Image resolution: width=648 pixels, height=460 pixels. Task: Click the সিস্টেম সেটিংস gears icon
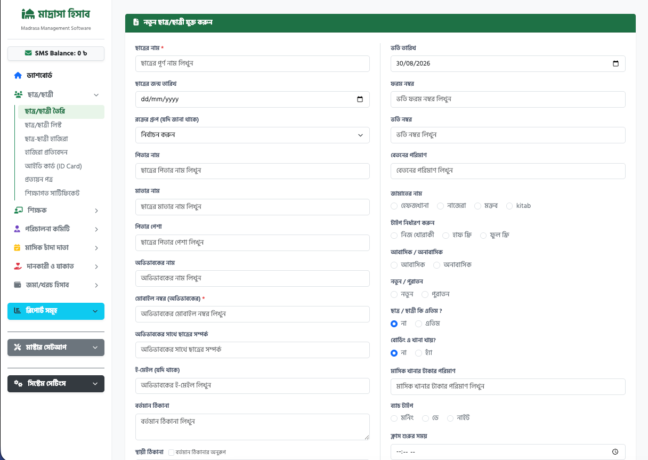18,384
